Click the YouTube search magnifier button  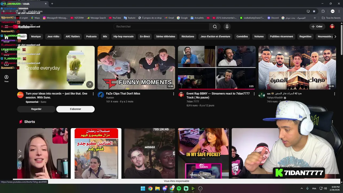tap(215, 27)
